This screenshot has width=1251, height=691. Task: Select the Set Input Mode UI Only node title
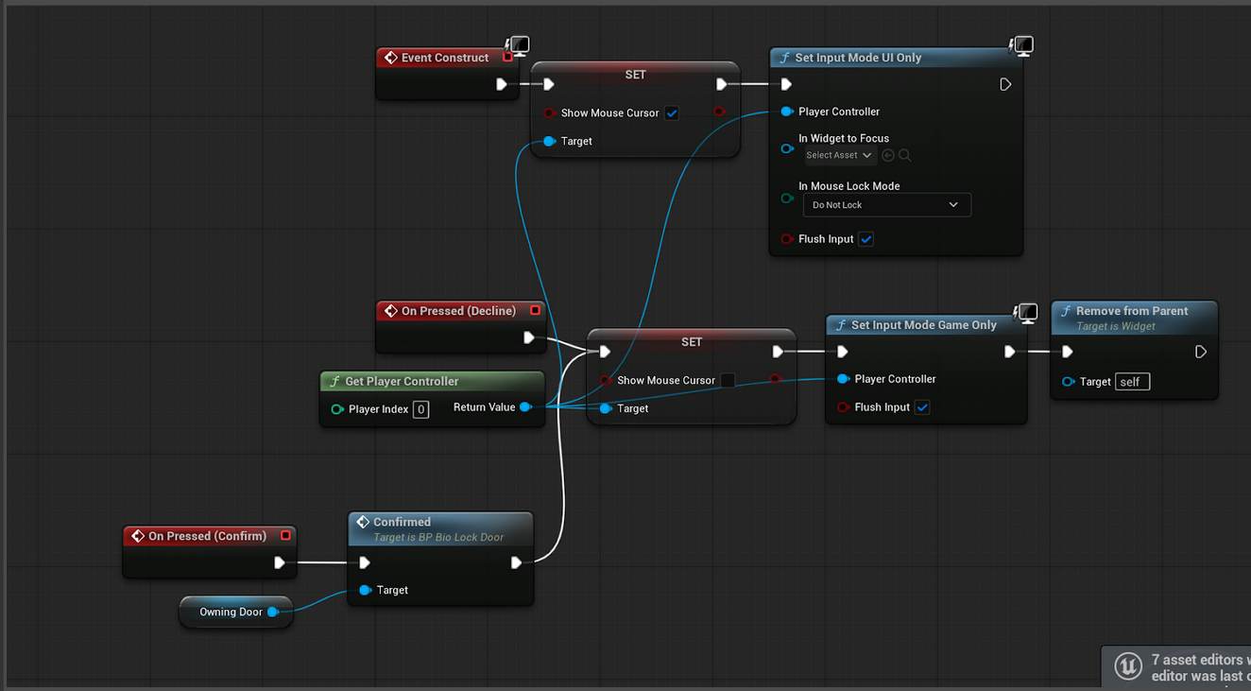pyautogui.click(x=858, y=58)
